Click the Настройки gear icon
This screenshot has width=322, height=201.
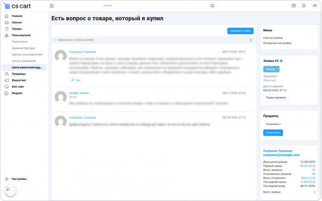(6, 179)
